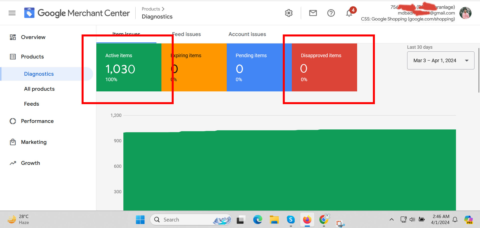480x228 pixels.
Task: Click the battery tray icon
Action: coord(422,220)
